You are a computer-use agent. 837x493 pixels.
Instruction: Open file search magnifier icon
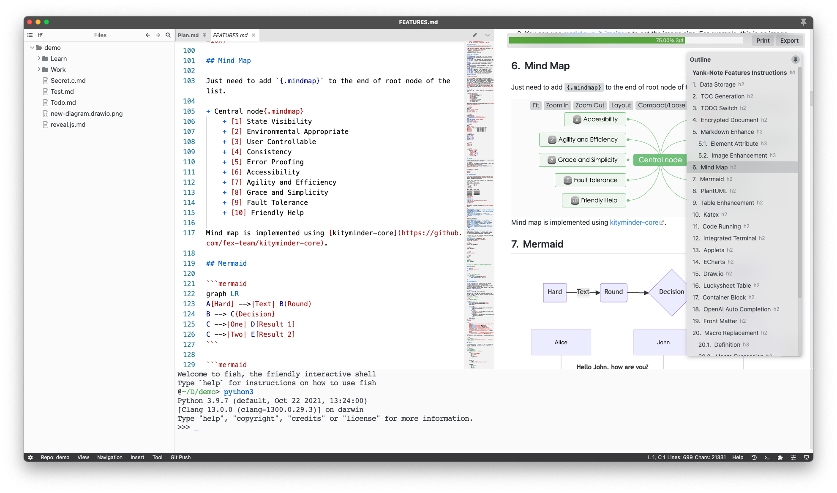click(168, 35)
